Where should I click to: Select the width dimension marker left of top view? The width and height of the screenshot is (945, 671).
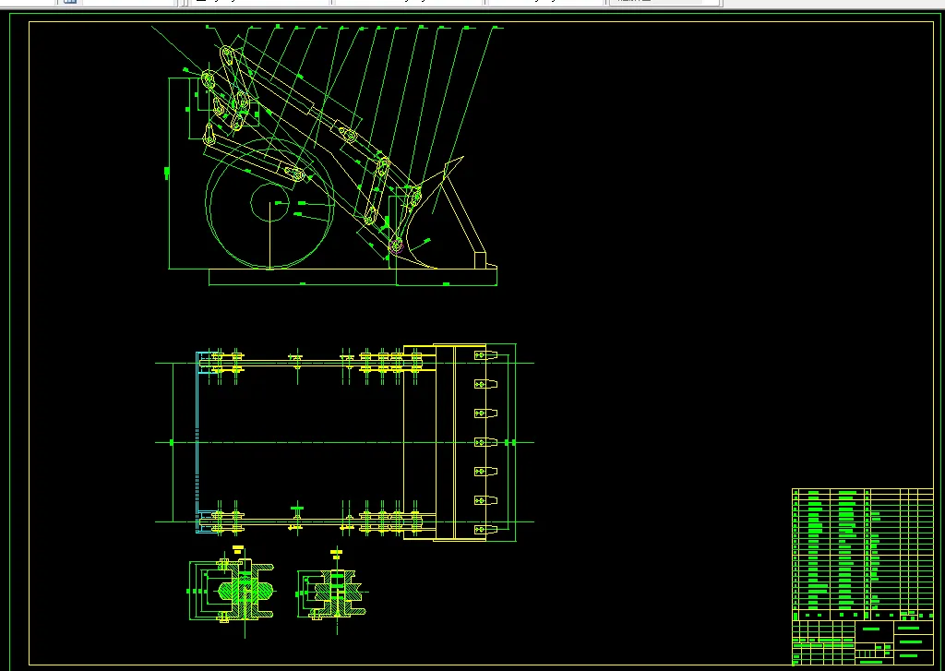point(172,442)
